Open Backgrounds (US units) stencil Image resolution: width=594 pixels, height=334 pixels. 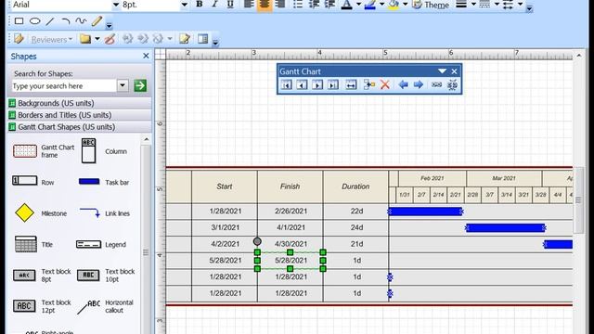coord(80,103)
